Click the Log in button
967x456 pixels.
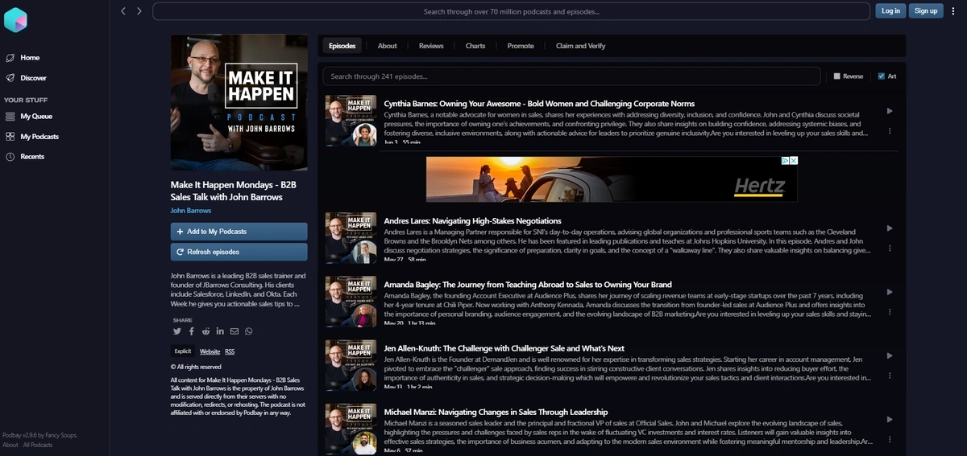click(890, 10)
